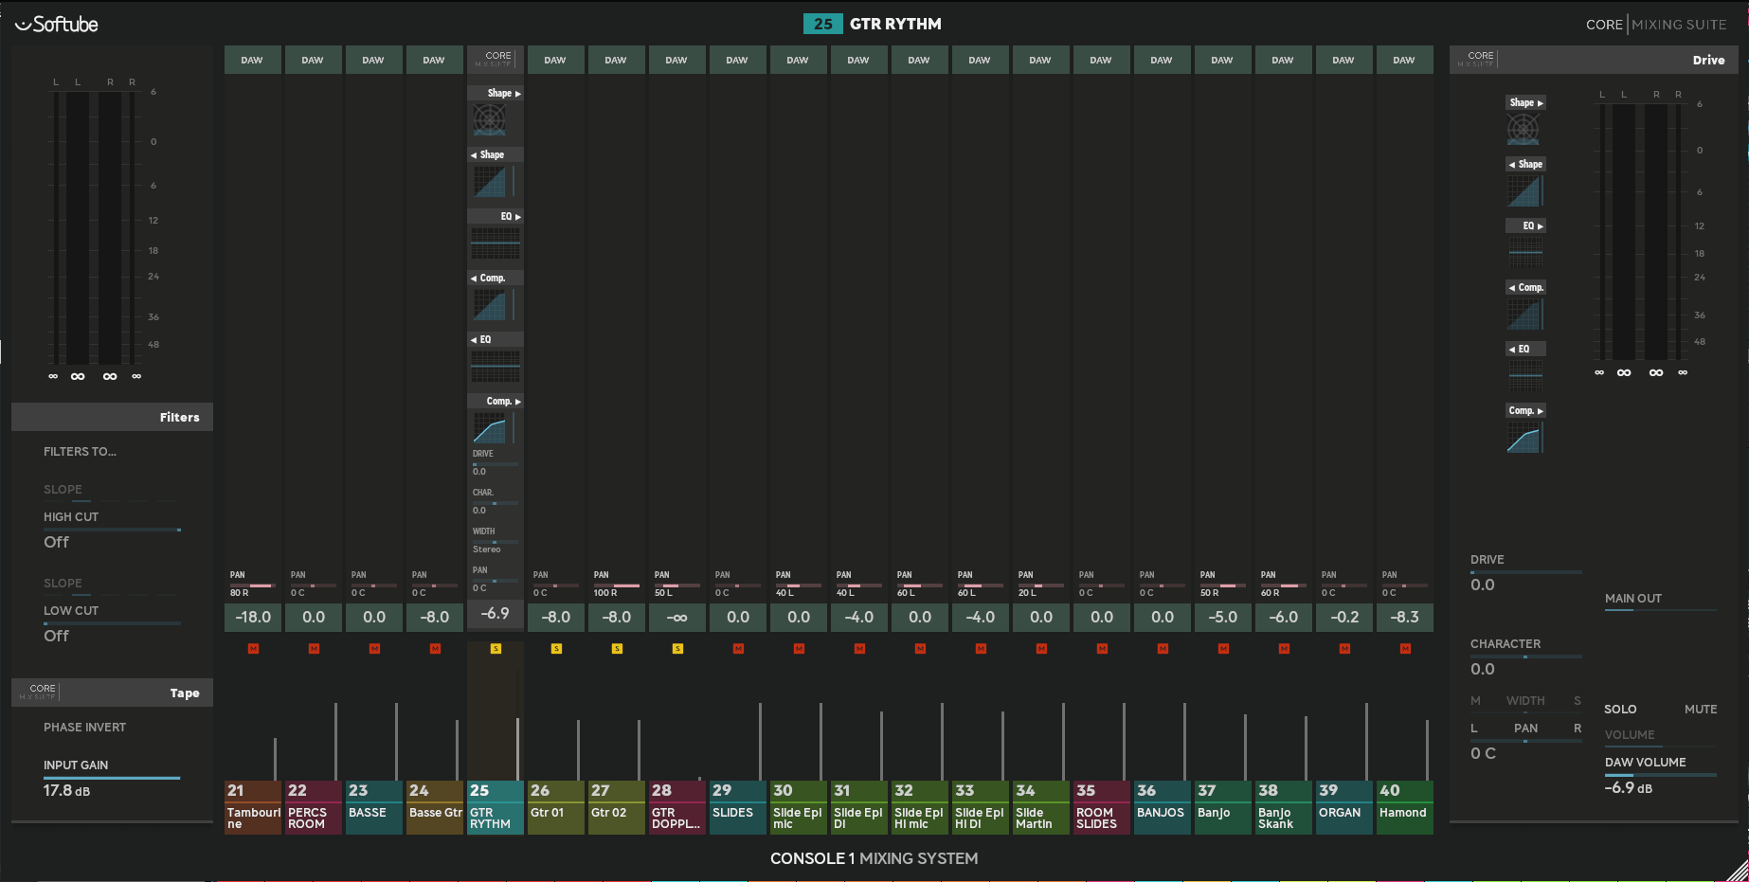1749x882 pixels.
Task: Toggle SOLO in the right output panel
Action: click(1620, 709)
